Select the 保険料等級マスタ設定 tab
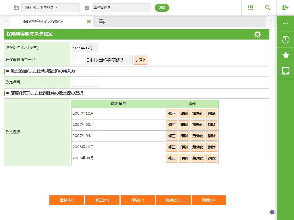 [x=43, y=21]
